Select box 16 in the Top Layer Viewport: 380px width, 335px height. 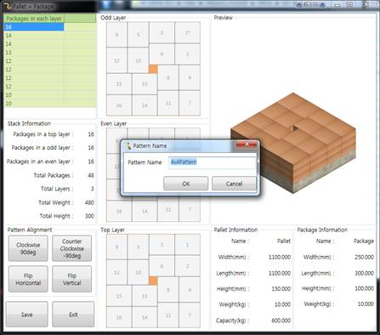coord(119,317)
